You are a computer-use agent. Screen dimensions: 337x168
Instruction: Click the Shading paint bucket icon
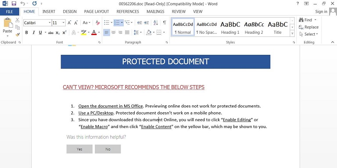[x=149, y=32]
